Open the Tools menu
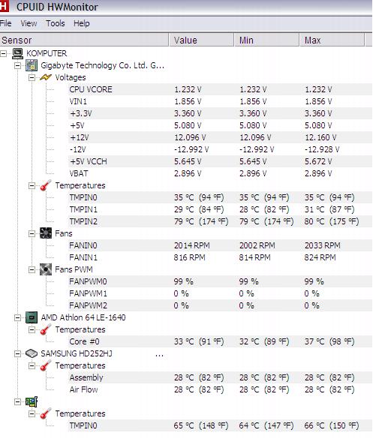 (56, 23)
